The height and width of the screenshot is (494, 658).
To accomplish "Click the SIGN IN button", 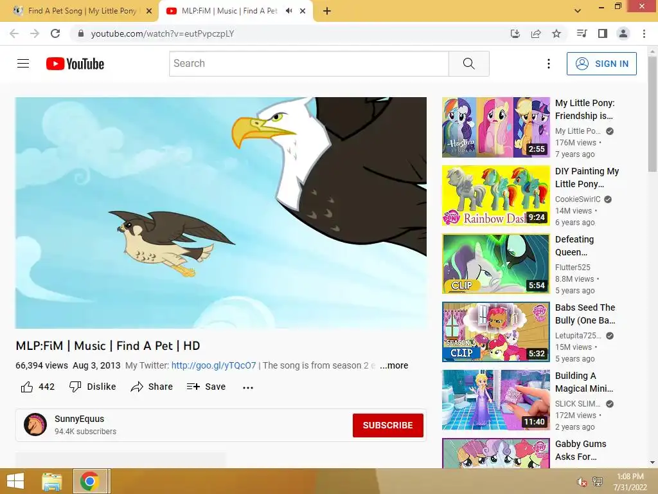I will coord(601,64).
